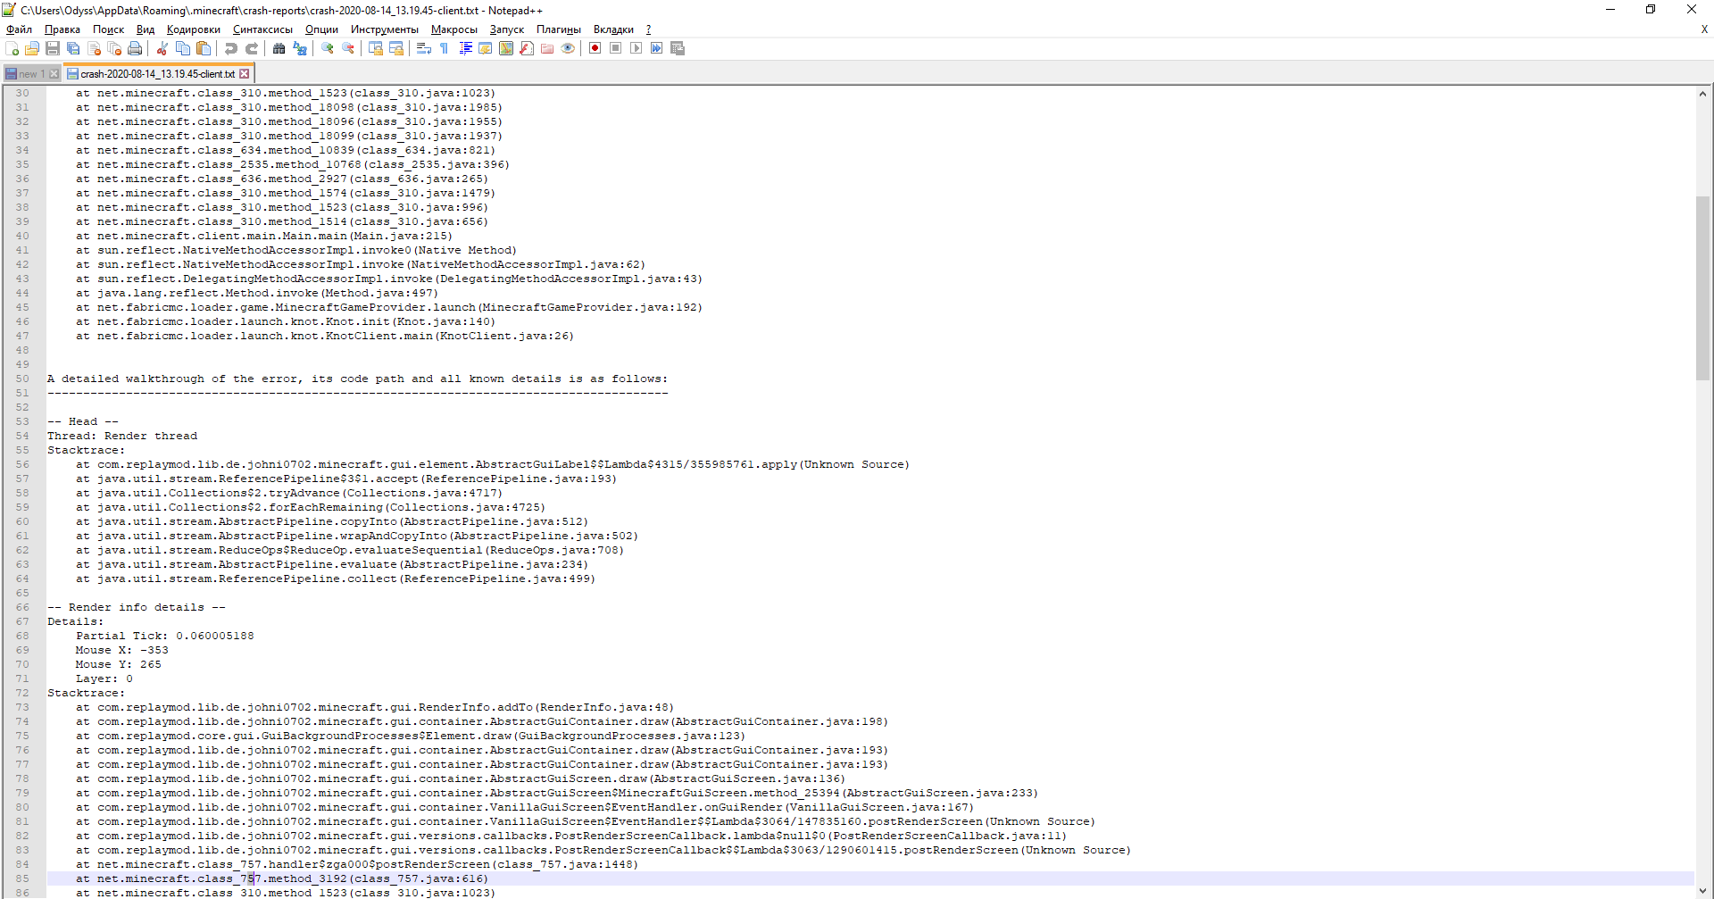Run macro multiple times icon
This screenshot has width=1714, height=899.
pos(657,48)
